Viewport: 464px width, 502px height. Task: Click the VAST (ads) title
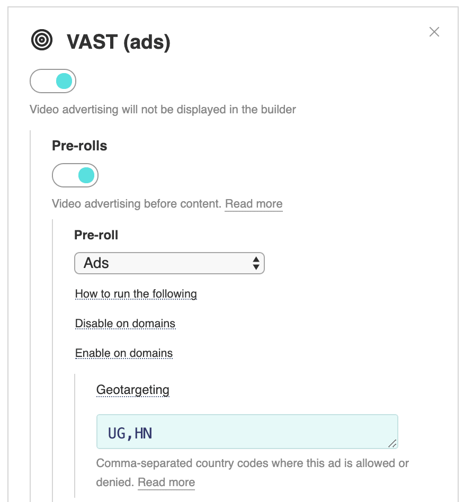(x=118, y=42)
